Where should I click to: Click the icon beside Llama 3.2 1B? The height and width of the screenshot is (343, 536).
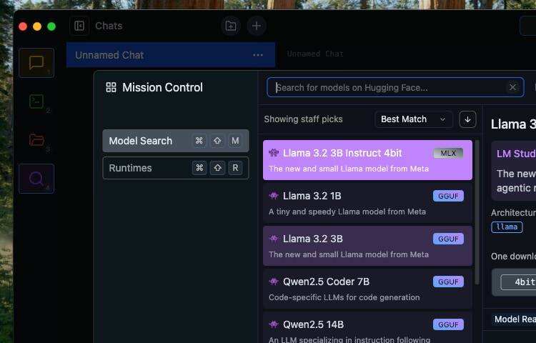[274, 196]
